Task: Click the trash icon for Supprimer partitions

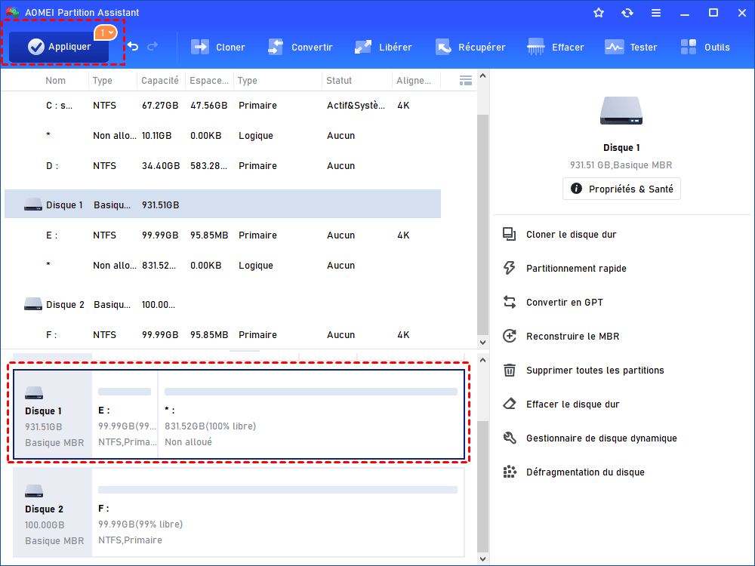Action: [510, 370]
